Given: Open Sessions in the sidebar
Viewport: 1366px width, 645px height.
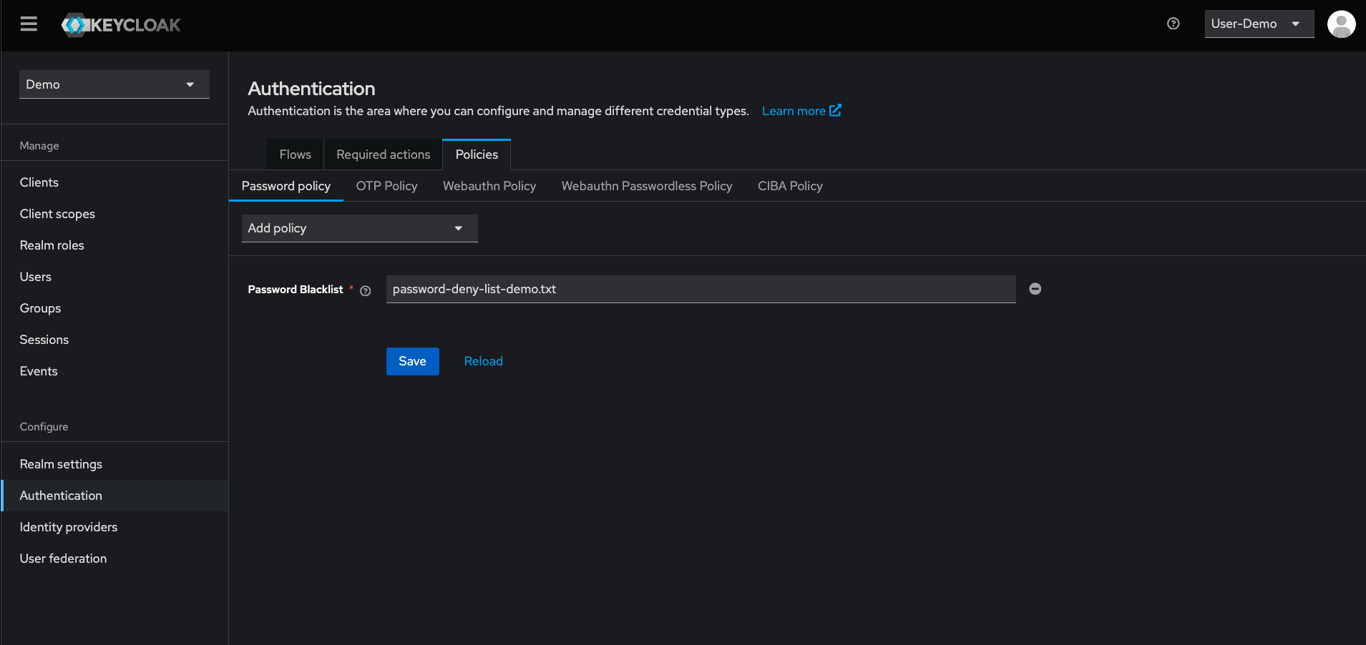Looking at the screenshot, I should pyautogui.click(x=114, y=340).
